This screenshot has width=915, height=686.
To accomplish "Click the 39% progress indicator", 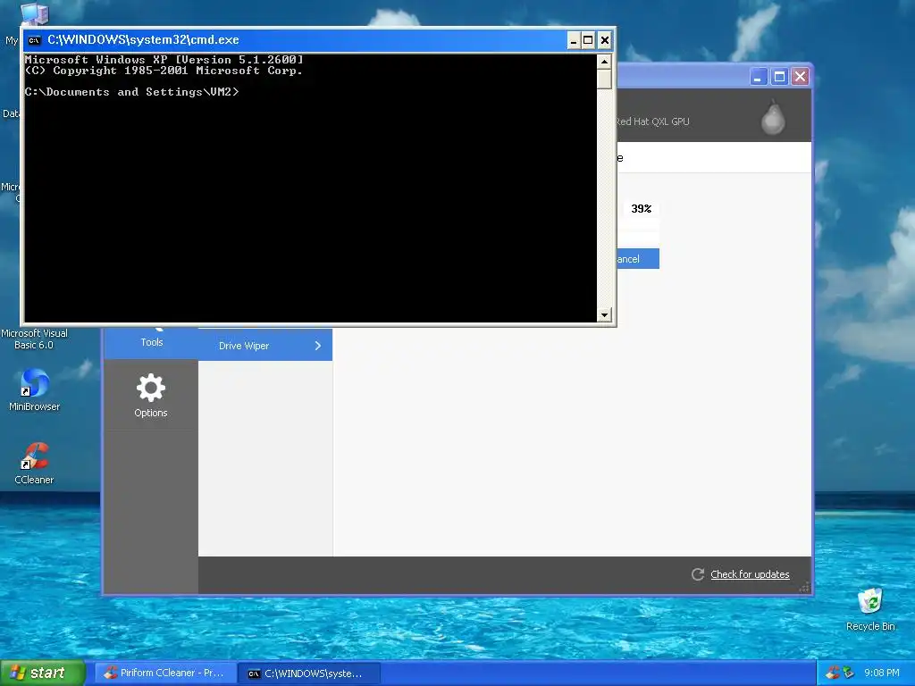I will (x=641, y=209).
